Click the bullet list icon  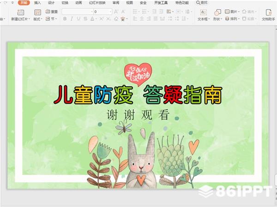pos(135,11)
